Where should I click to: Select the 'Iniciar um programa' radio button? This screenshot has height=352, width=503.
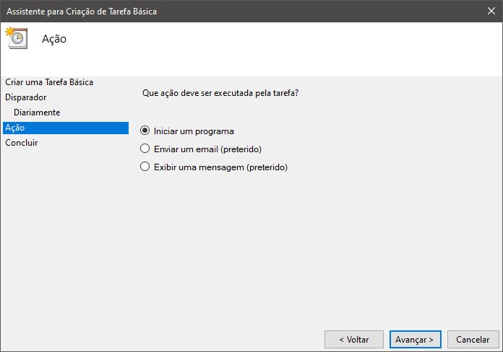[145, 131]
